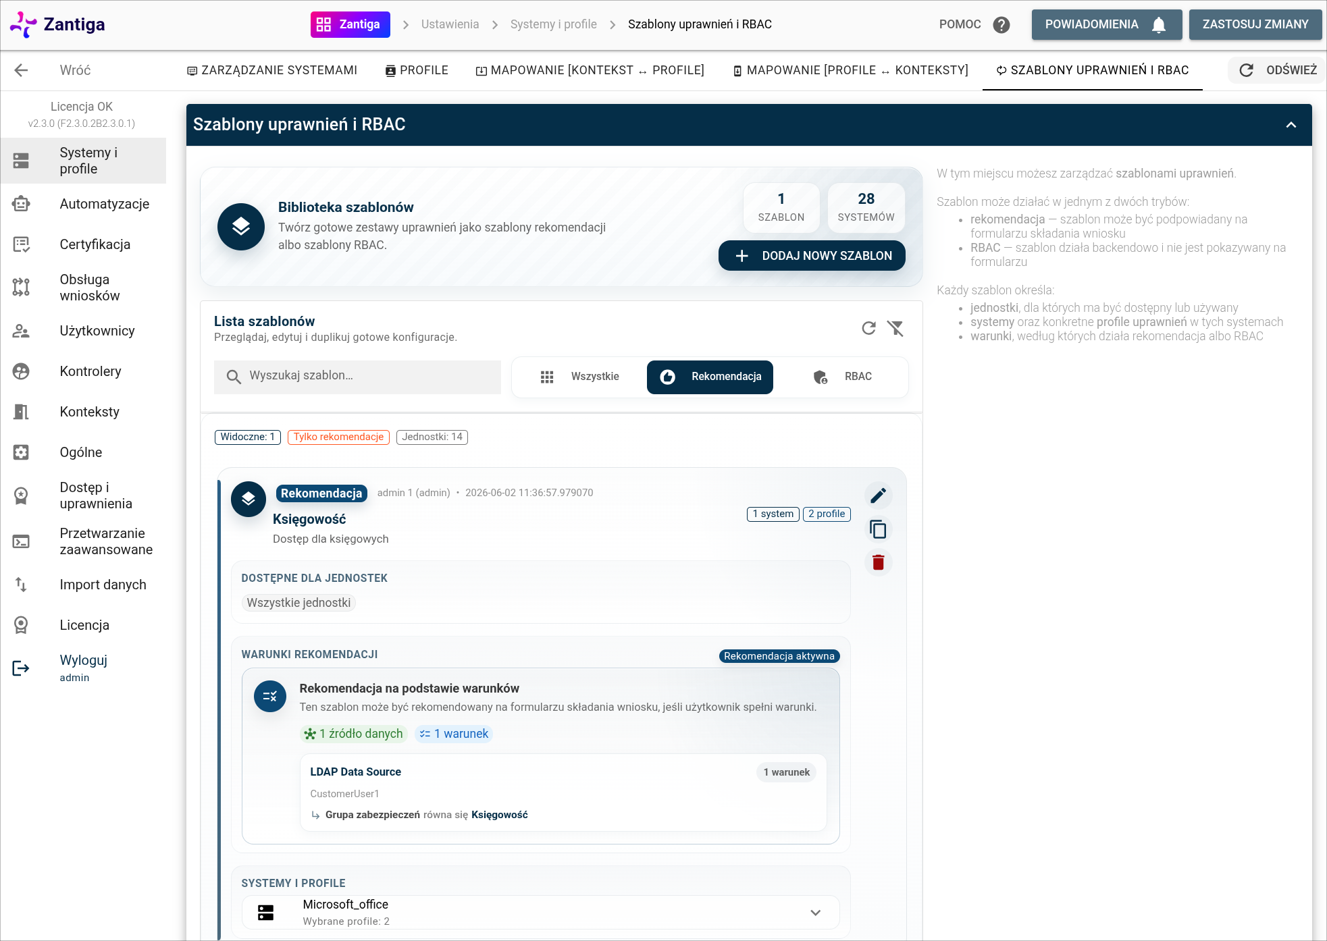Switch to the Profile tab
This screenshot has width=1327, height=941.
417,70
